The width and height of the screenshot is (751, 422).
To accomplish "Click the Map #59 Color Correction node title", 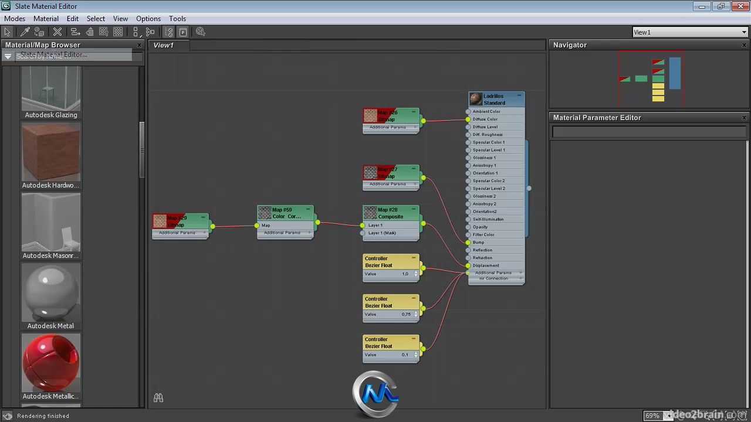I will 286,213.
